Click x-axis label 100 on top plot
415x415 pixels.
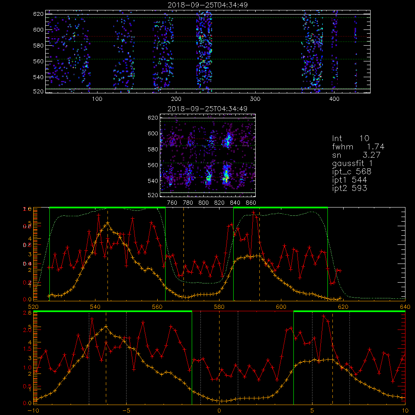point(97,99)
